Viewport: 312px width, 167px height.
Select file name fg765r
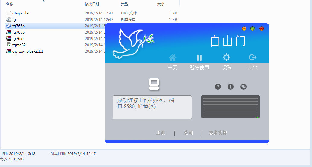18,38
